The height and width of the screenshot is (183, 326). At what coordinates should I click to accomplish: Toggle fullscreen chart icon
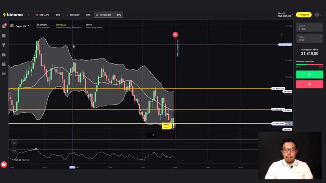(x=282, y=35)
